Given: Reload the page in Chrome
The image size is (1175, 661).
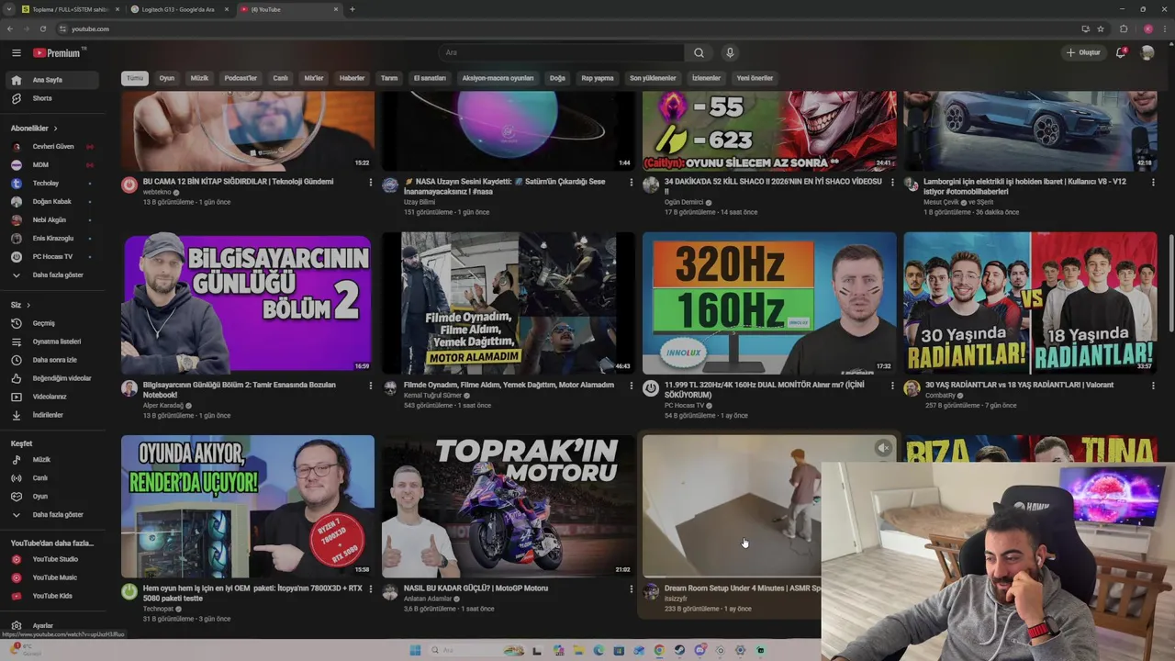Looking at the screenshot, I should 42,28.
